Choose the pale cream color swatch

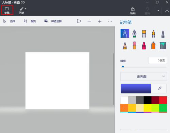140,108
